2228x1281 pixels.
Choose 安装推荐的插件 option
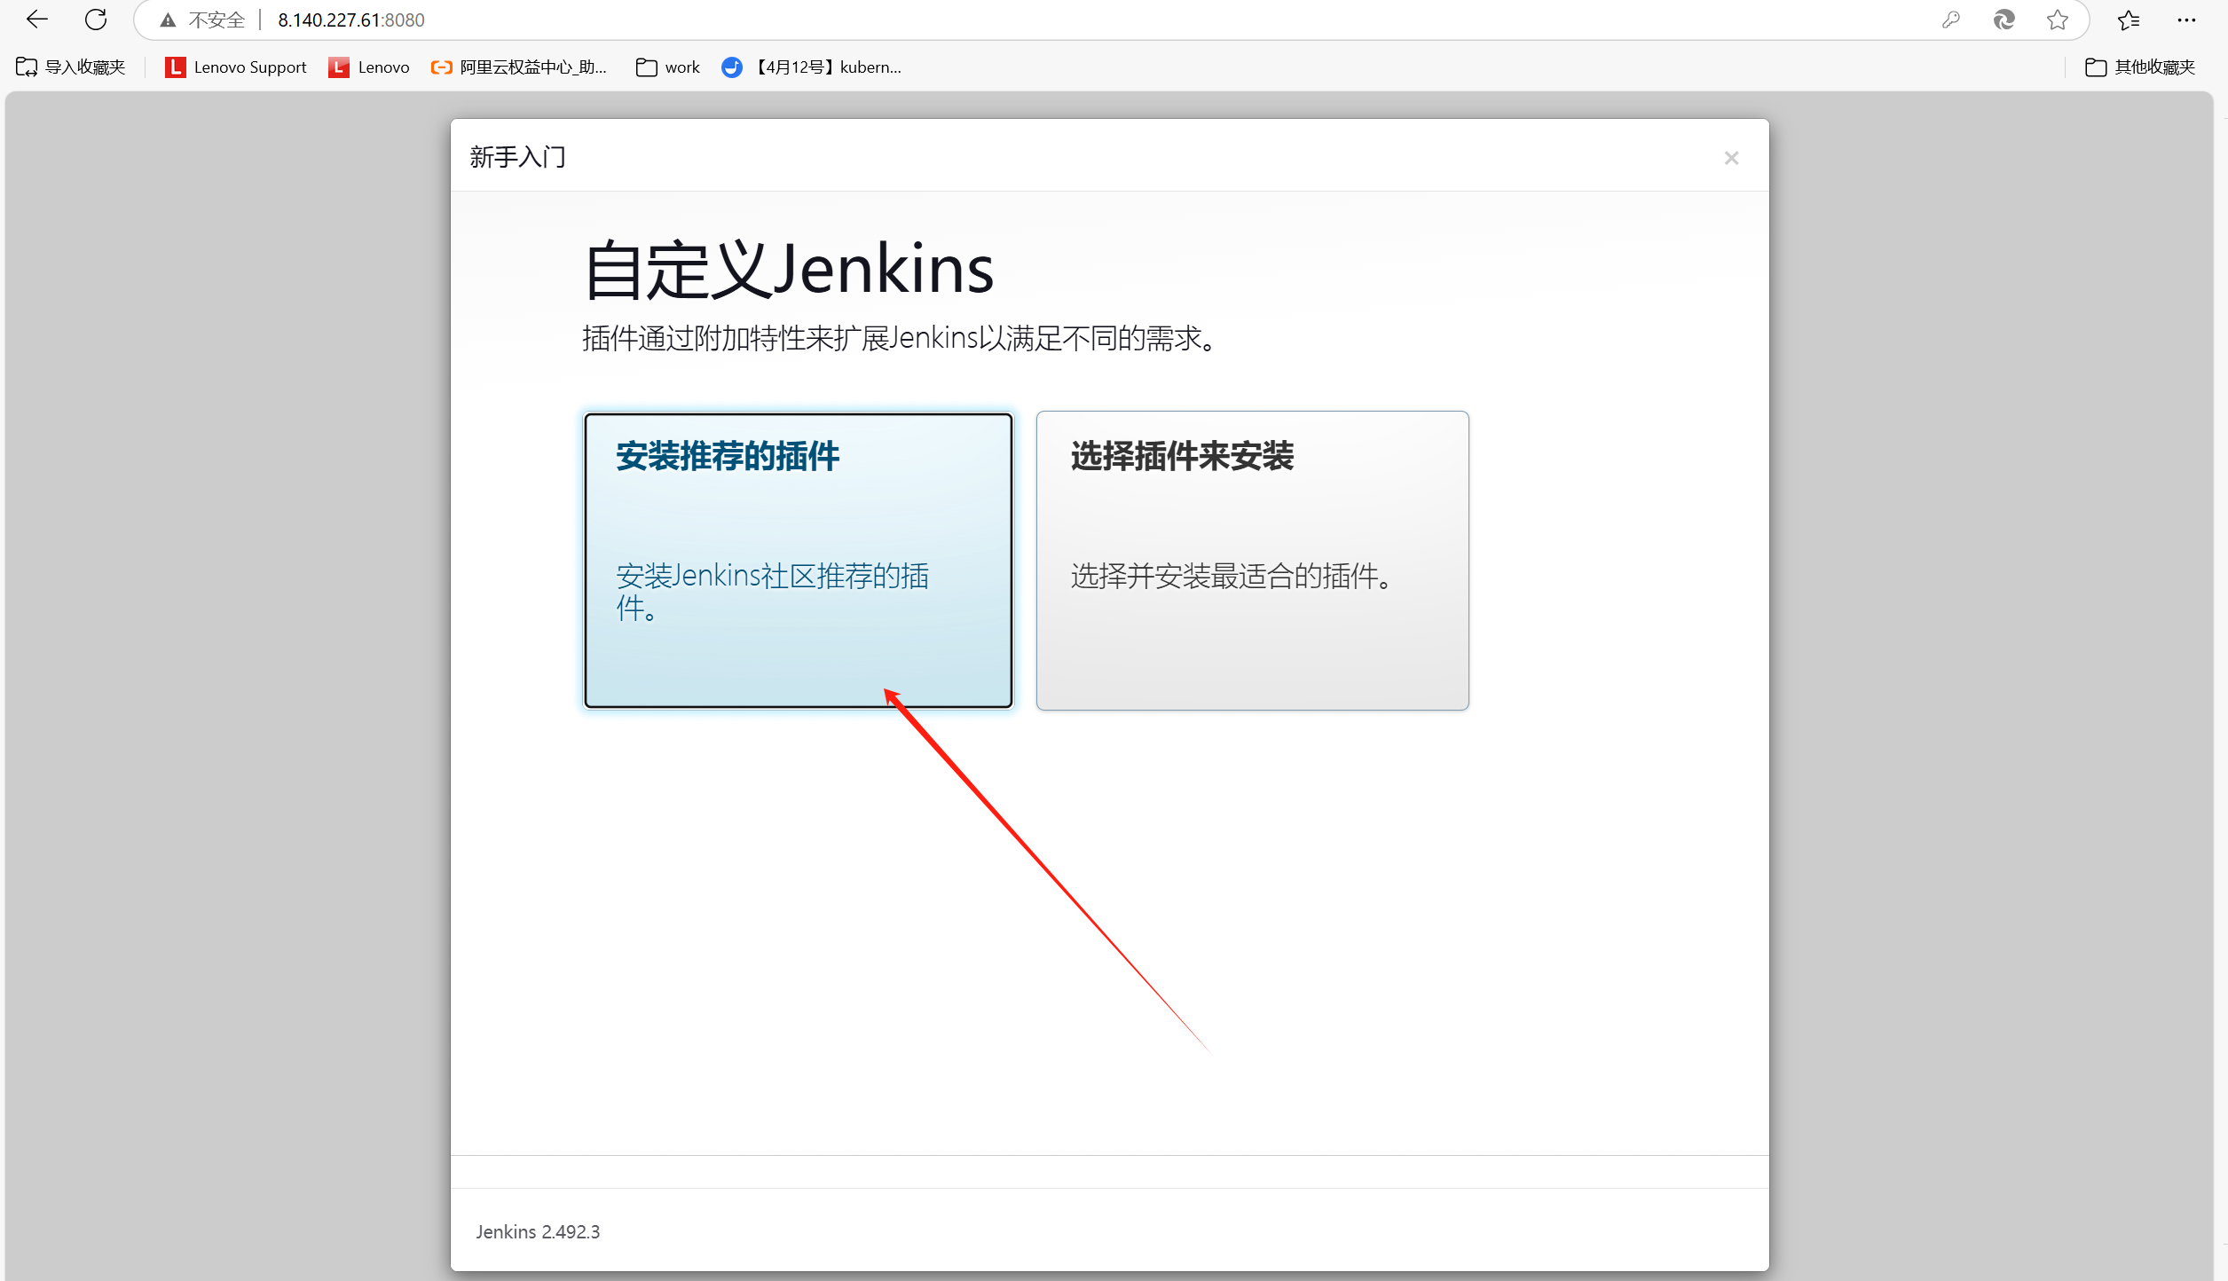click(799, 560)
